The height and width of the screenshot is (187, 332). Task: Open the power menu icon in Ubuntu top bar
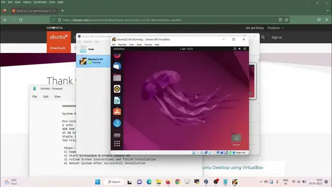pos(245,49)
